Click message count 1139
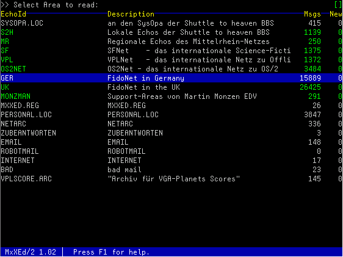This screenshot has width=343, height=257. click(312, 32)
